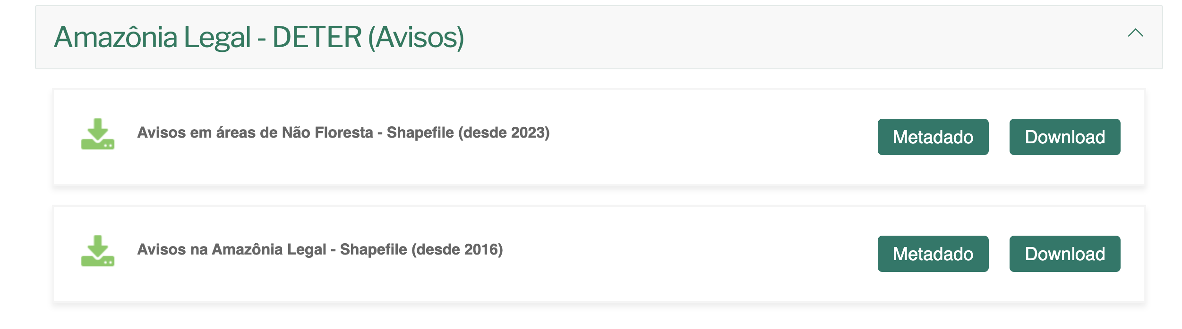The image size is (1182, 329).
Task: Collapse the Amazônia Legal - DETER section chevron
Action: 1135,33
